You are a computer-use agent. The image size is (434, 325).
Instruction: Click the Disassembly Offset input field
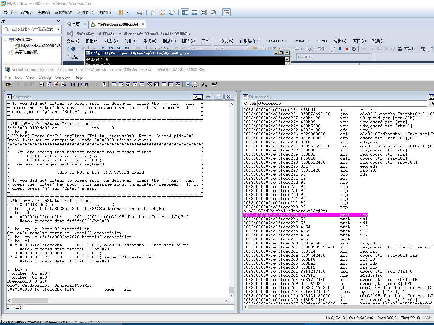tap(342, 104)
